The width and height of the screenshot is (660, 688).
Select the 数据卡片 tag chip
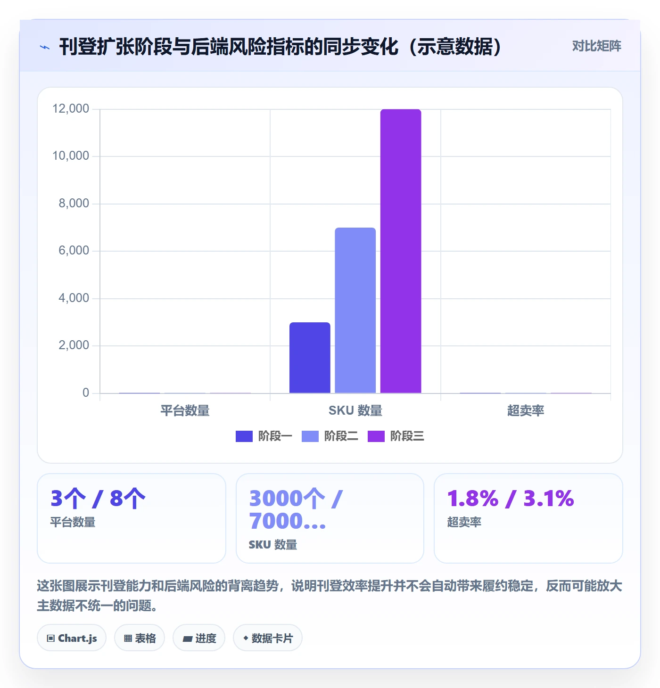click(x=268, y=638)
